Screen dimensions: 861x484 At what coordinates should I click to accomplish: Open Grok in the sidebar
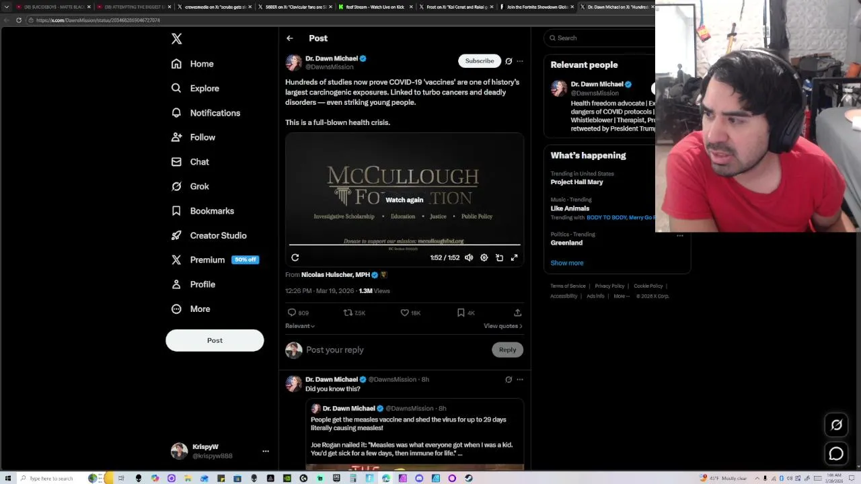click(190, 186)
